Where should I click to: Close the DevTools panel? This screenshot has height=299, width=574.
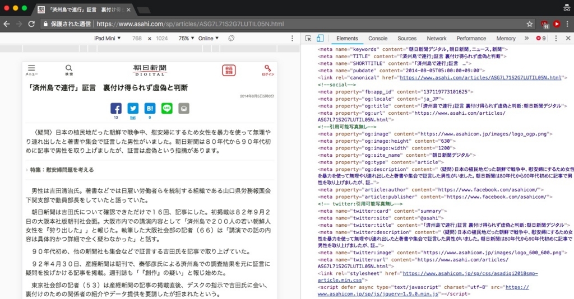568,38
